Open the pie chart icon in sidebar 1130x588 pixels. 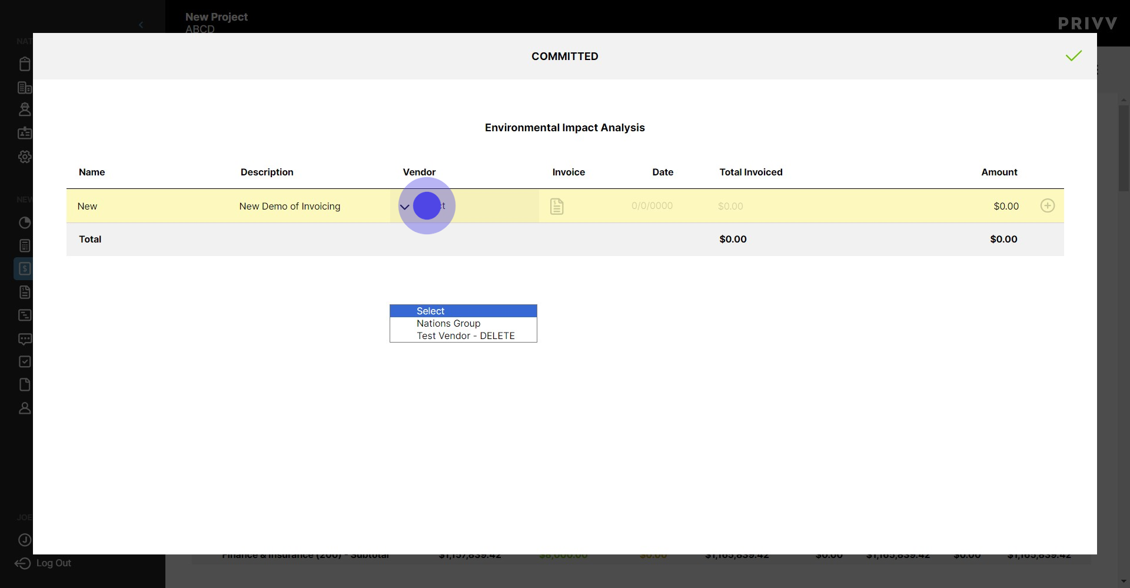[x=25, y=222]
